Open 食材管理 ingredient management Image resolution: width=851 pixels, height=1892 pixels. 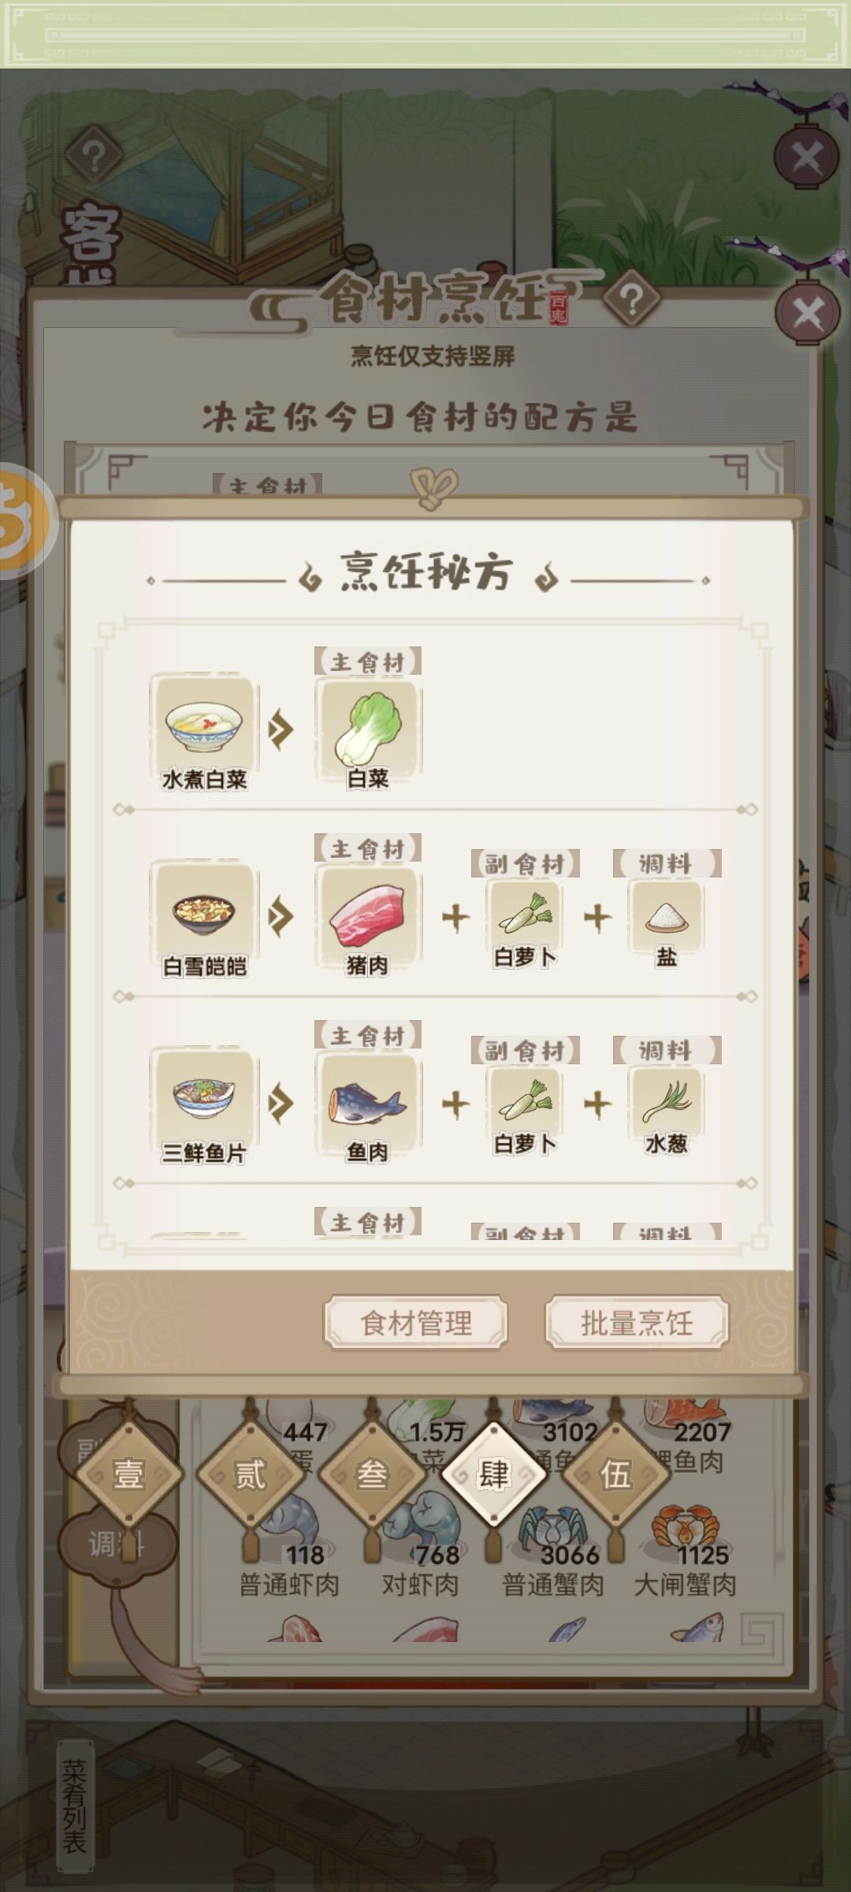pyautogui.click(x=415, y=1323)
